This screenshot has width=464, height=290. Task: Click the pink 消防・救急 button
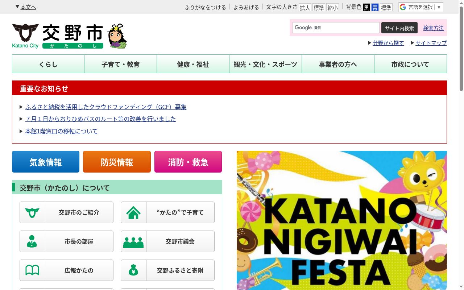click(x=188, y=162)
